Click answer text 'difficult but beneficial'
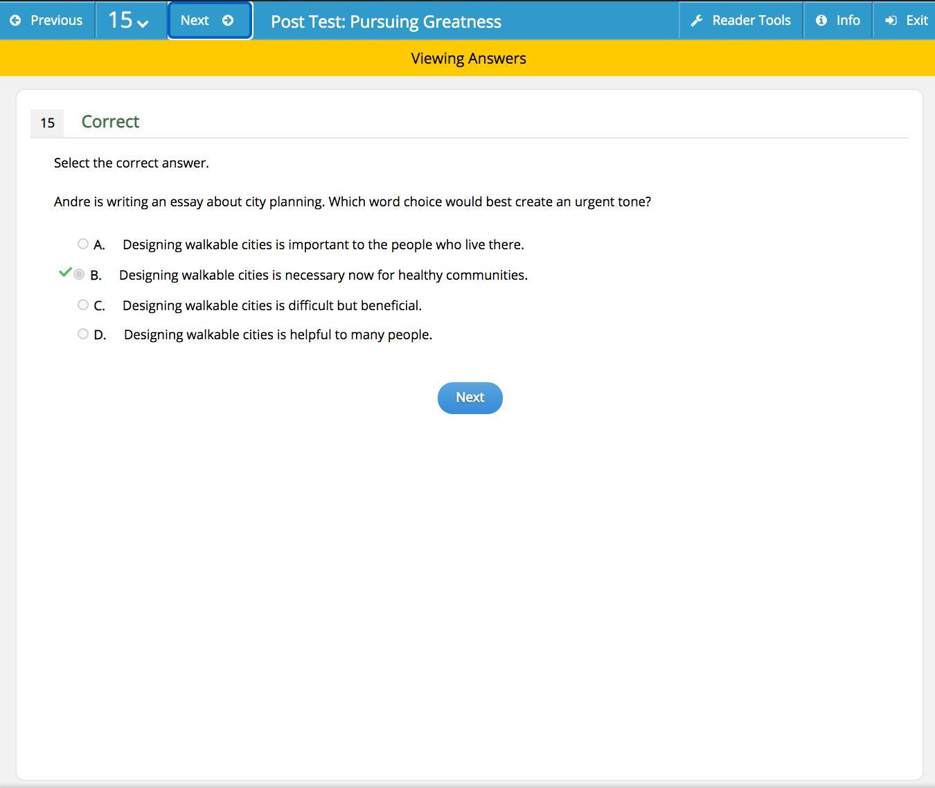Image resolution: width=935 pixels, height=788 pixels. tap(355, 306)
